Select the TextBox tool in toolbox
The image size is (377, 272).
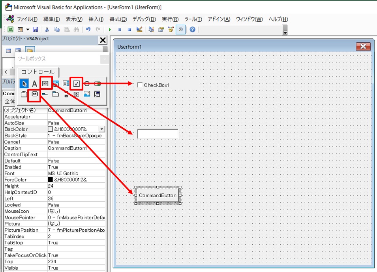click(x=45, y=83)
